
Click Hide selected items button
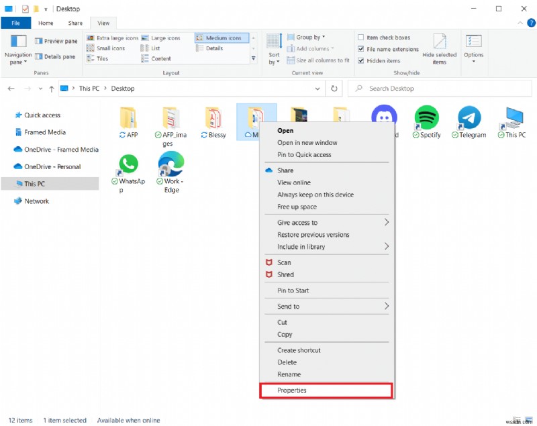[440, 49]
